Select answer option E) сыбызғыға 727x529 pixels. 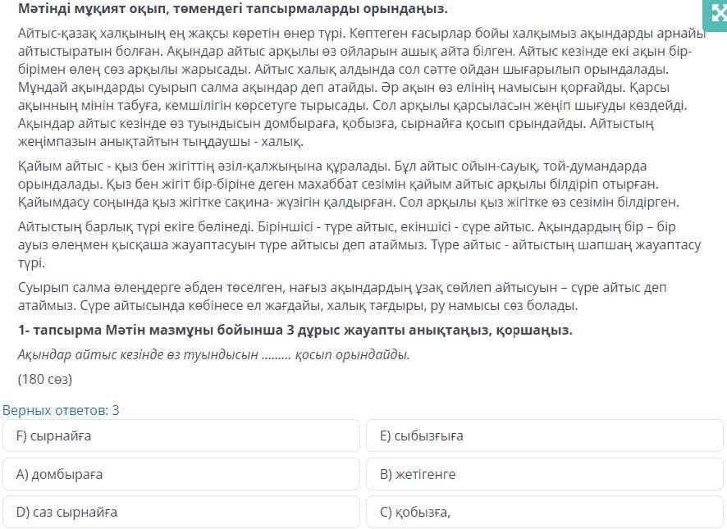click(544, 436)
